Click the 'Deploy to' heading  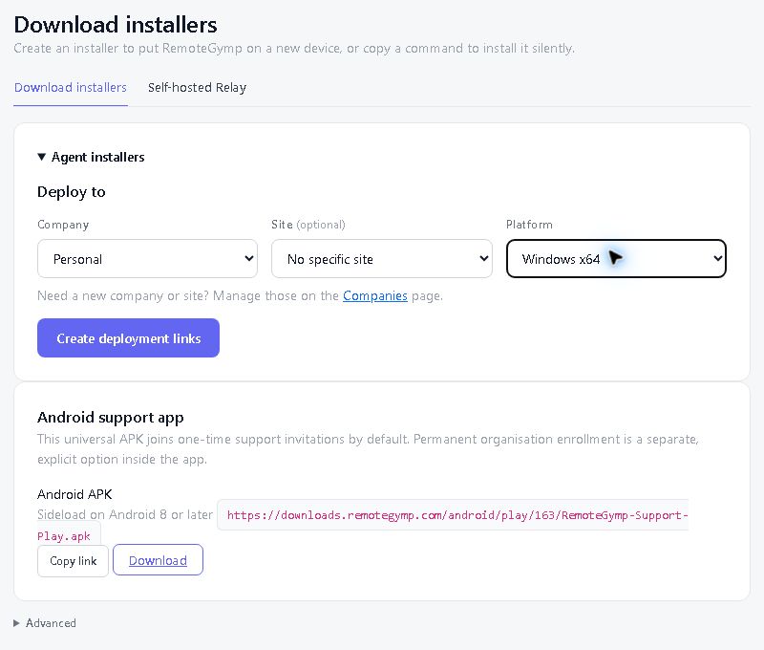(x=71, y=192)
